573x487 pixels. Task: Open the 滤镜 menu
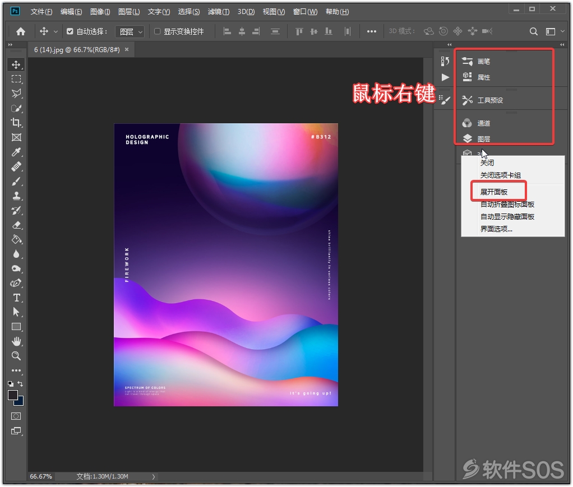pyautogui.click(x=219, y=12)
